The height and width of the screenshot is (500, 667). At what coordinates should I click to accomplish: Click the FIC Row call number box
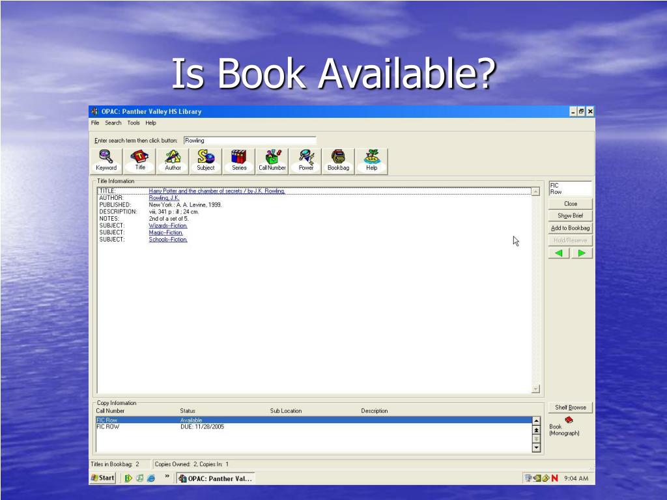pyautogui.click(x=570, y=188)
